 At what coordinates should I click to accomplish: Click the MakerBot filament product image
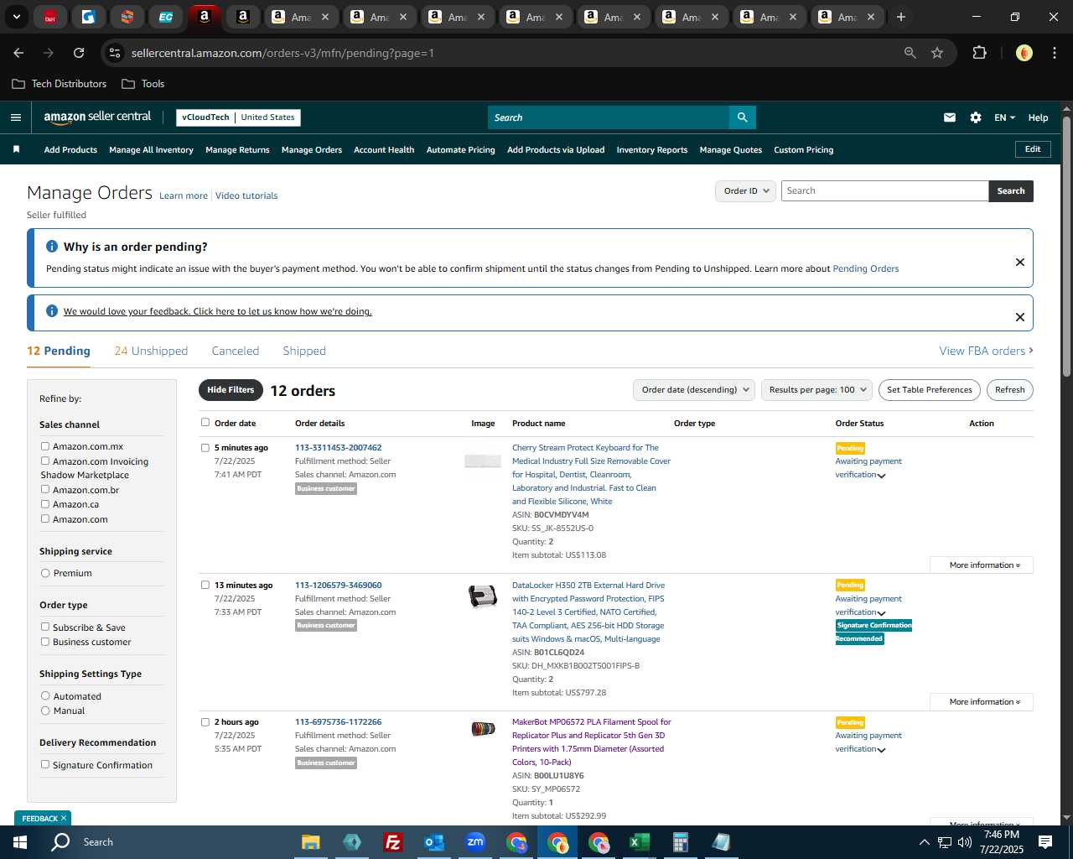pos(483,729)
